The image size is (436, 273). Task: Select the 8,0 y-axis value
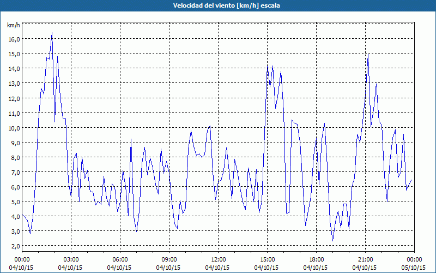pos(16,157)
